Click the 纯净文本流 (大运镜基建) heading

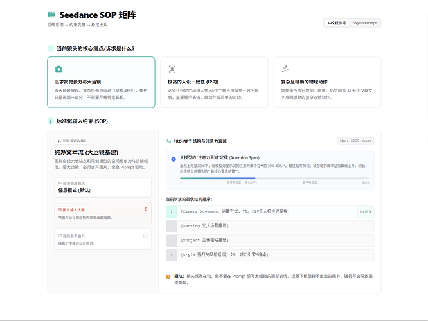pos(86,152)
